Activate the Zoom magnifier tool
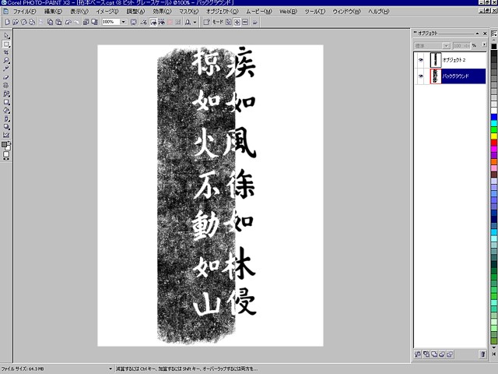This screenshot has height=374, width=498. tap(6, 61)
